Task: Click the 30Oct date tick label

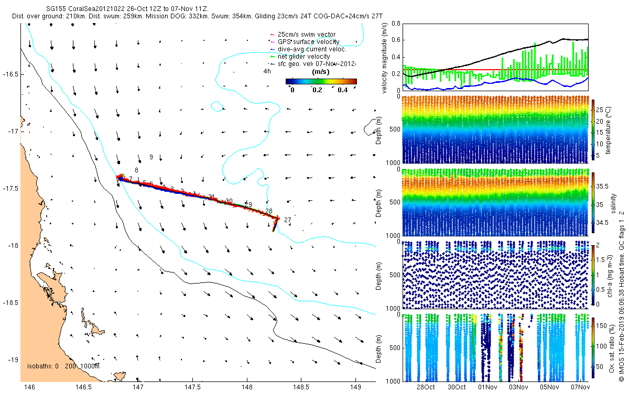Action: 457,387
